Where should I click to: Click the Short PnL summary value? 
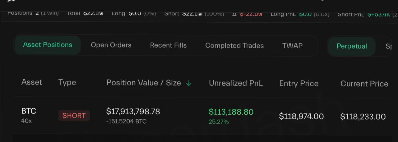coord(379,14)
